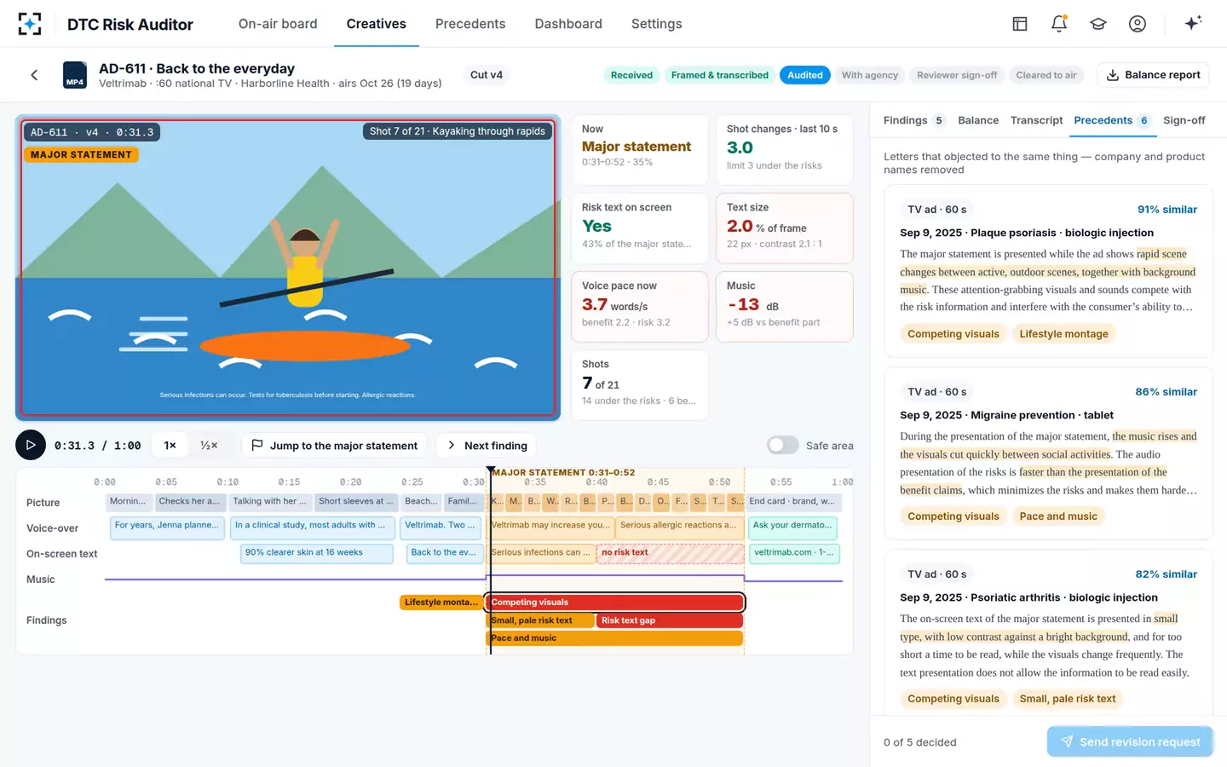Screen dimensions: 1227x767
Task: Select the Pace and music finding bar
Action: tap(614, 638)
